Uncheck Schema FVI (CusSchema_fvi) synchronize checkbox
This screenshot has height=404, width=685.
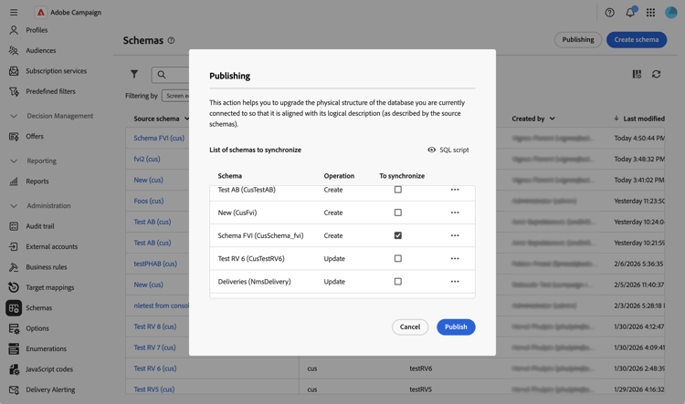(397, 235)
